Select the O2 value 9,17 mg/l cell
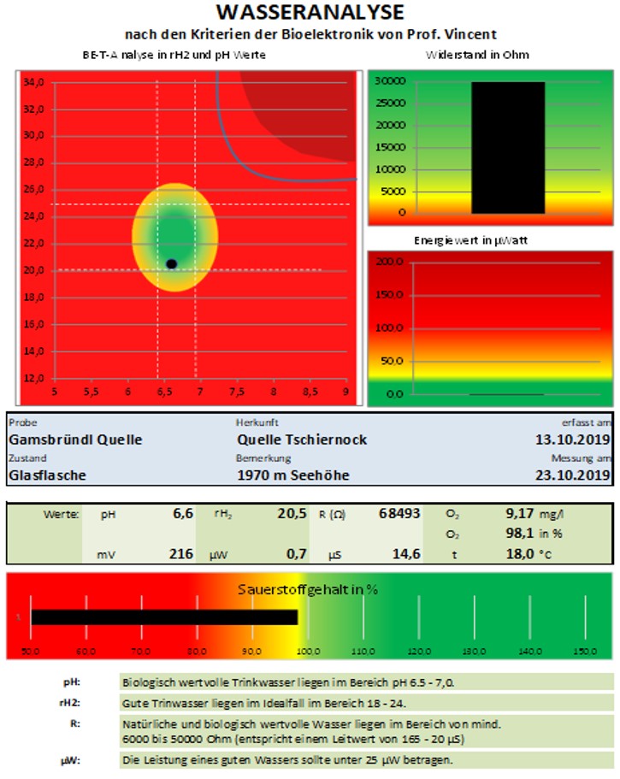This screenshot has width=620, height=779. (x=522, y=515)
